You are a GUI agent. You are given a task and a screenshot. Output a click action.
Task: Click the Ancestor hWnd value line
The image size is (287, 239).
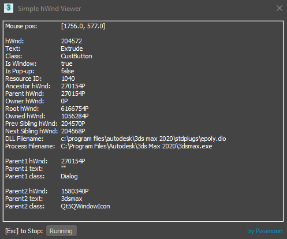pos(73,86)
